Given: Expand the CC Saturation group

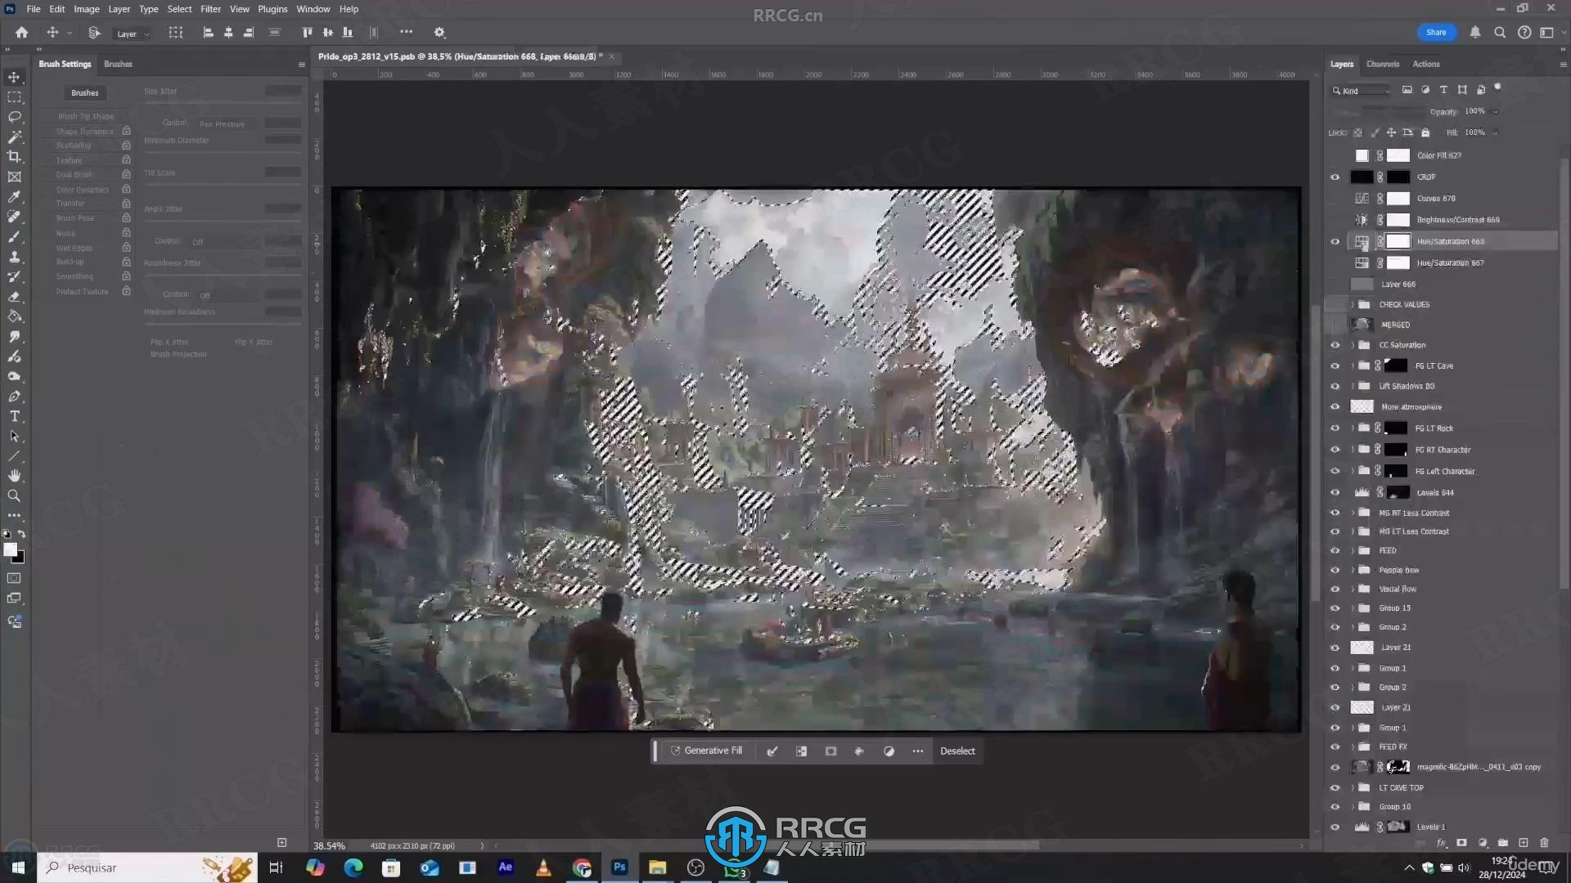Looking at the screenshot, I should pos(1352,345).
